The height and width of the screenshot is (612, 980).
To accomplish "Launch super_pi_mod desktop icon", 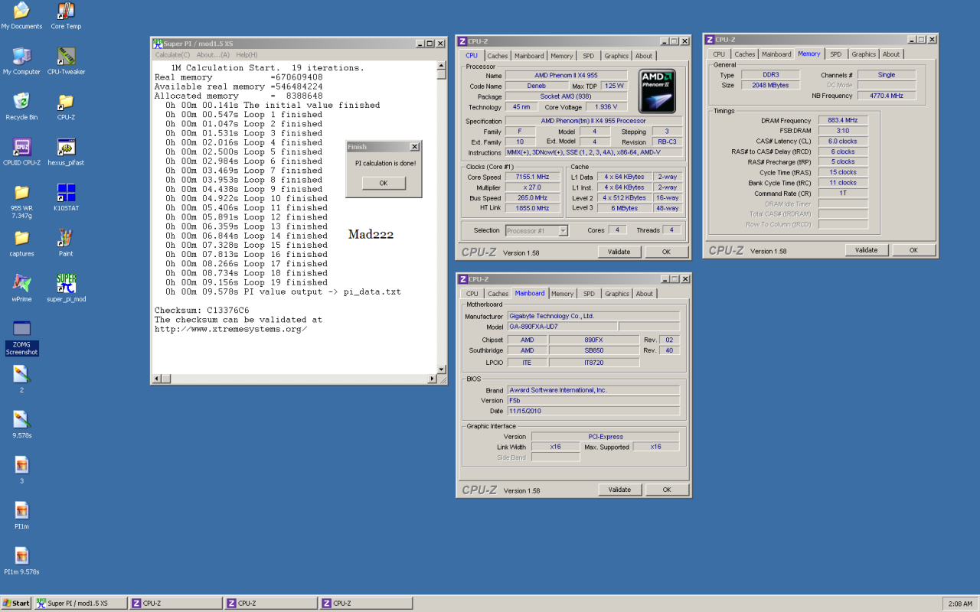I will tap(66, 288).
